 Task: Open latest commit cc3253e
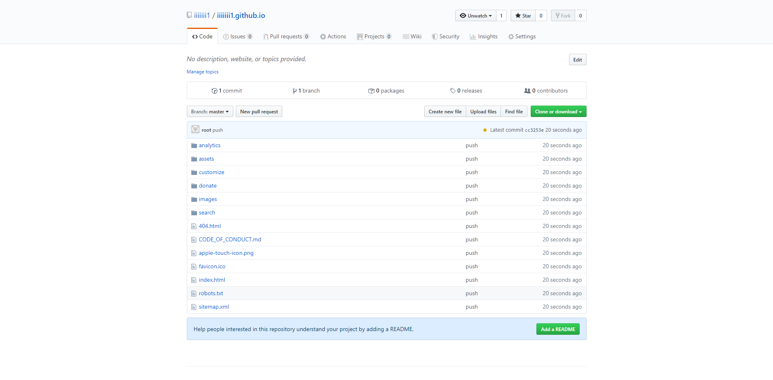534,130
